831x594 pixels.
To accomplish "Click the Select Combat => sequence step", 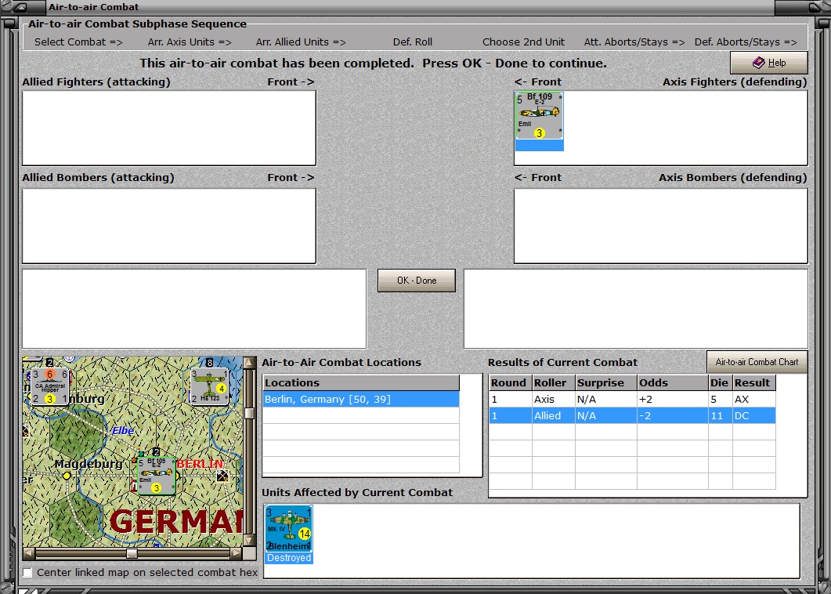I will coord(78,42).
